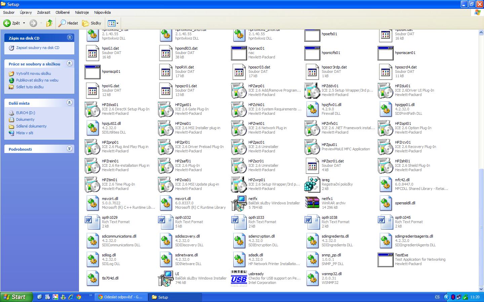The height and width of the screenshot is (302, 484).
Task: Open Sdílené dokumenty link
Action: click(31, 126)
